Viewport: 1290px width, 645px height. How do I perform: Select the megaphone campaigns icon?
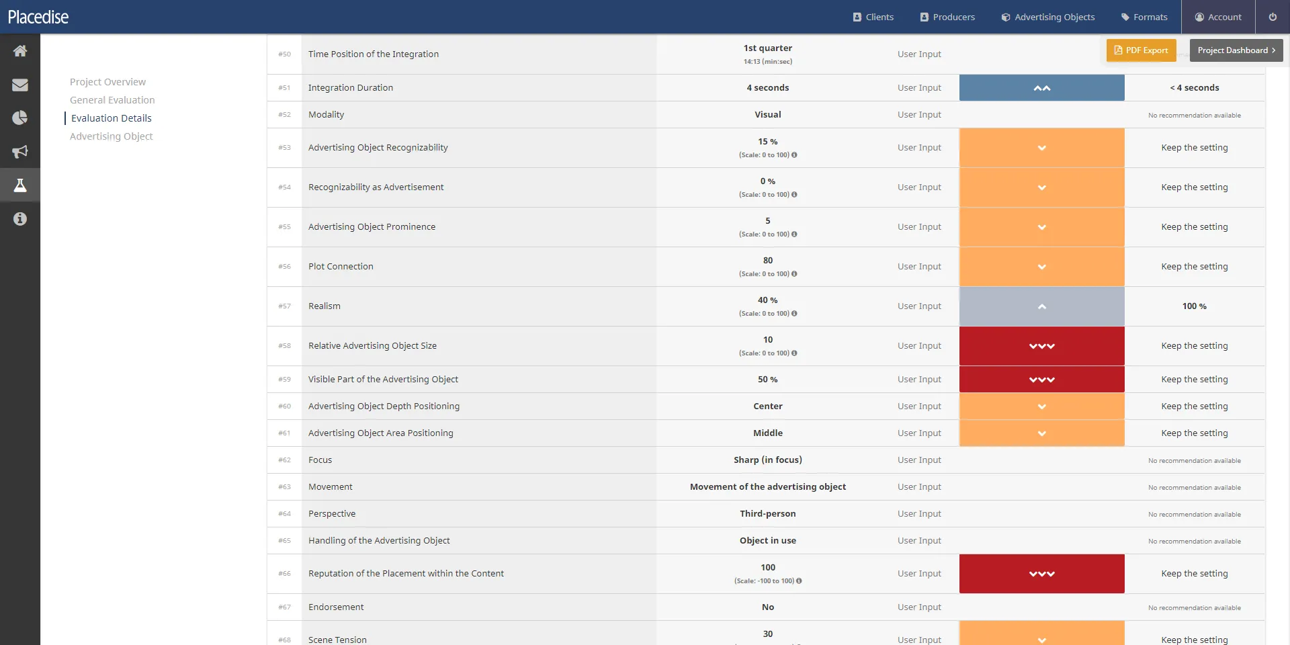[20, 151]
